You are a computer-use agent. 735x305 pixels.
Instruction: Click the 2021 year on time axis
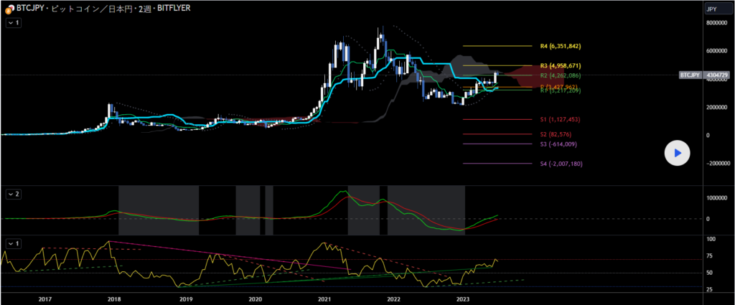[x=324, y=298]
